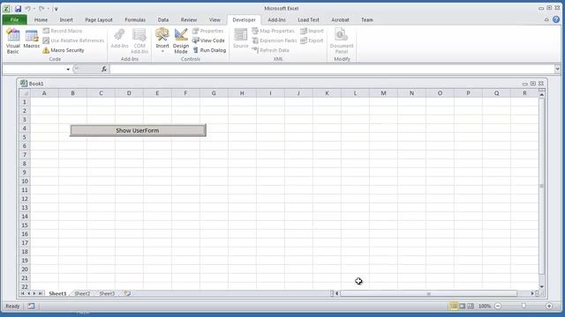
Task: Click the macro recording status bar icon
Action: point(32,306)
